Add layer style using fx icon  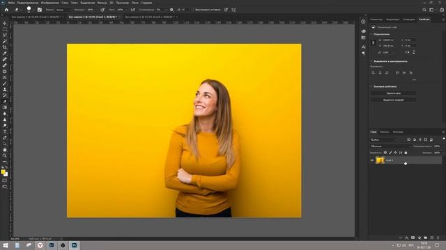pyautogui.click(x=407, y=237)
